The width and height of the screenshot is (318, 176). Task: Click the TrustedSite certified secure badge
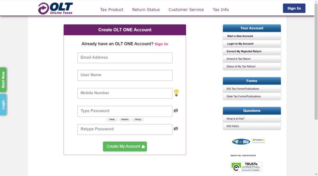(x=259, y=141)
